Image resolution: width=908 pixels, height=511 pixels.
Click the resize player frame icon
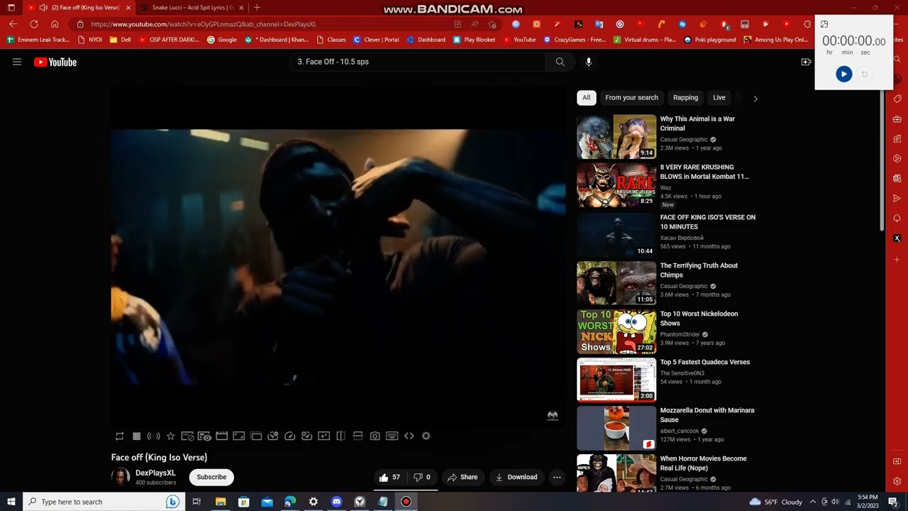click(x=238, y=436)
